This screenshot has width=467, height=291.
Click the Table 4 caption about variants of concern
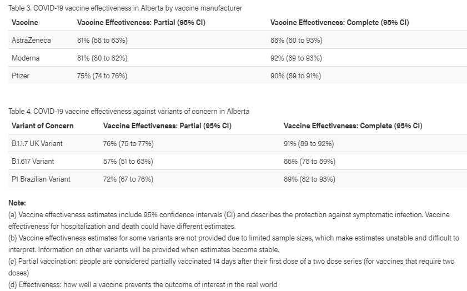pos(129,111)
